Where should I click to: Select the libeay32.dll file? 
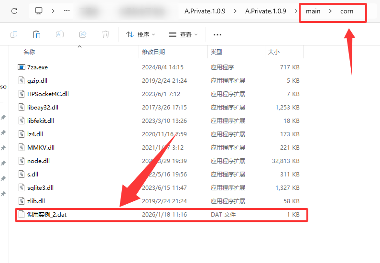pos(43,108)
